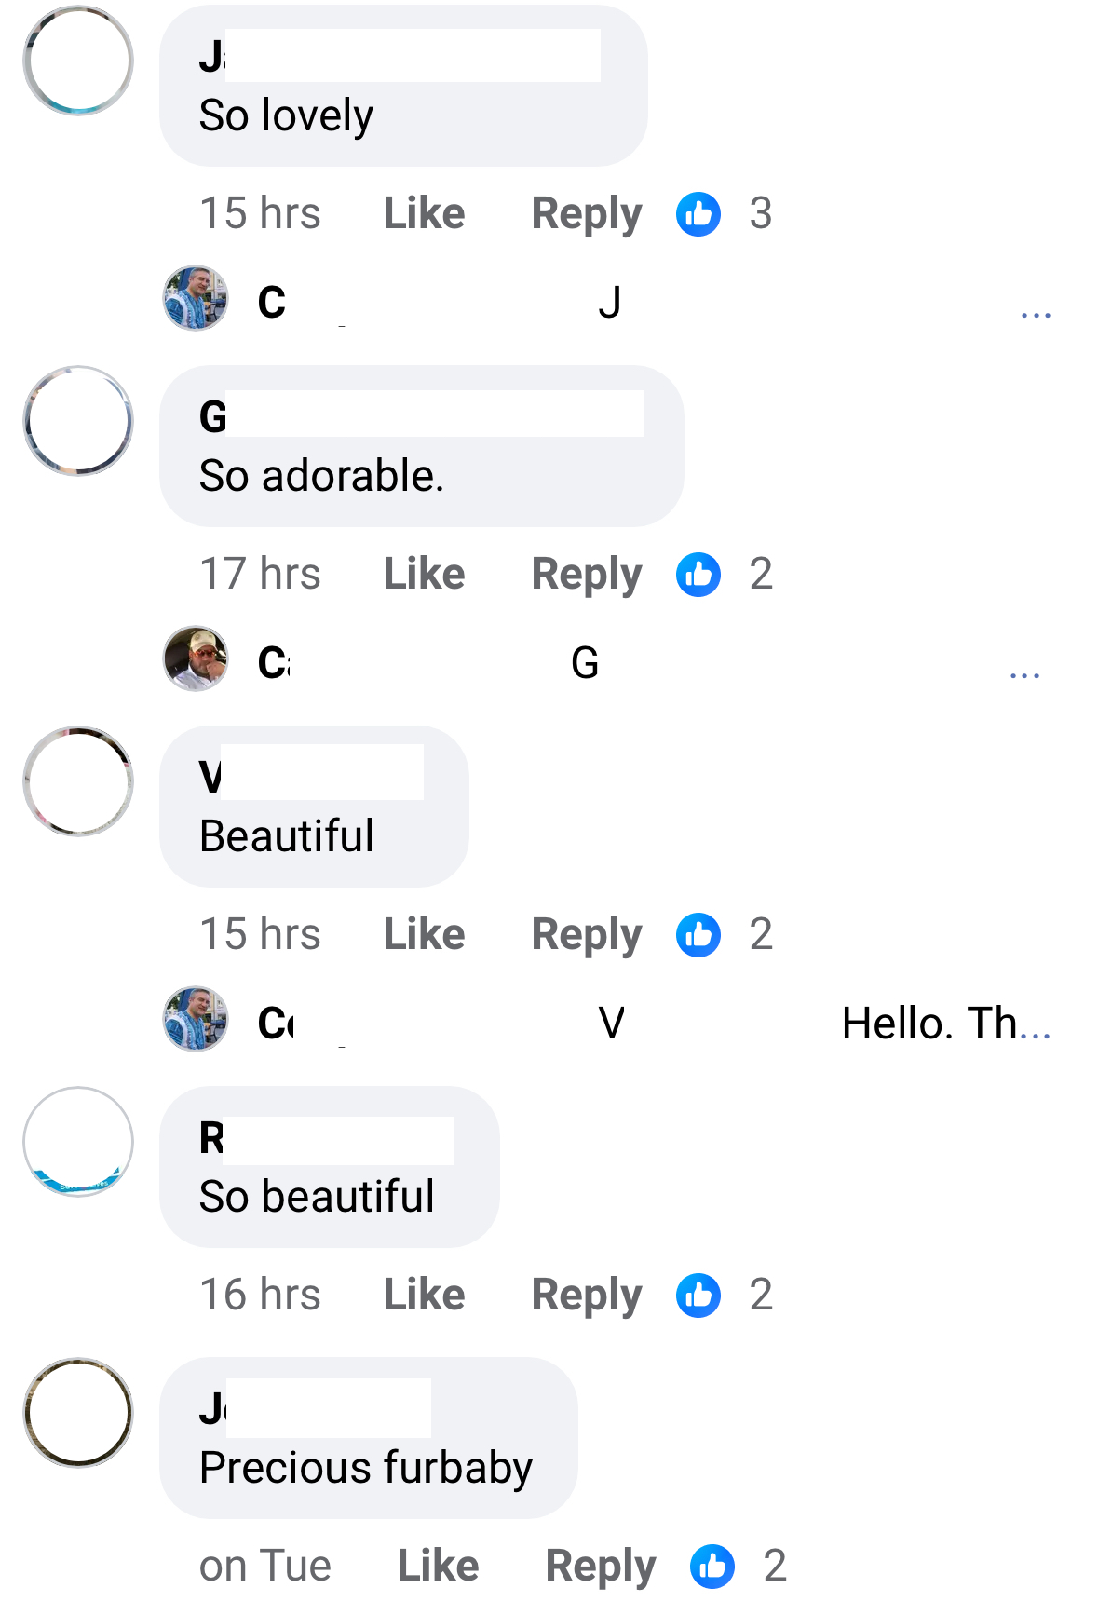This screenshot has height=1601, width=1098.
Task: Open reply author avatar under "So adorable."
Action: coord(196,658)
